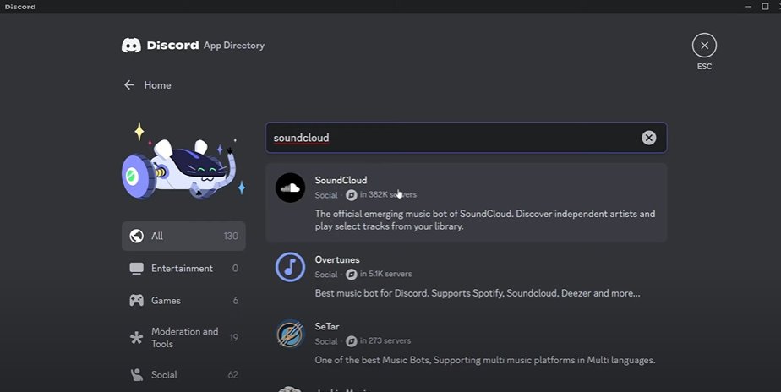
Task: Select the Entertainment screen icon
Action: [136, 269]
